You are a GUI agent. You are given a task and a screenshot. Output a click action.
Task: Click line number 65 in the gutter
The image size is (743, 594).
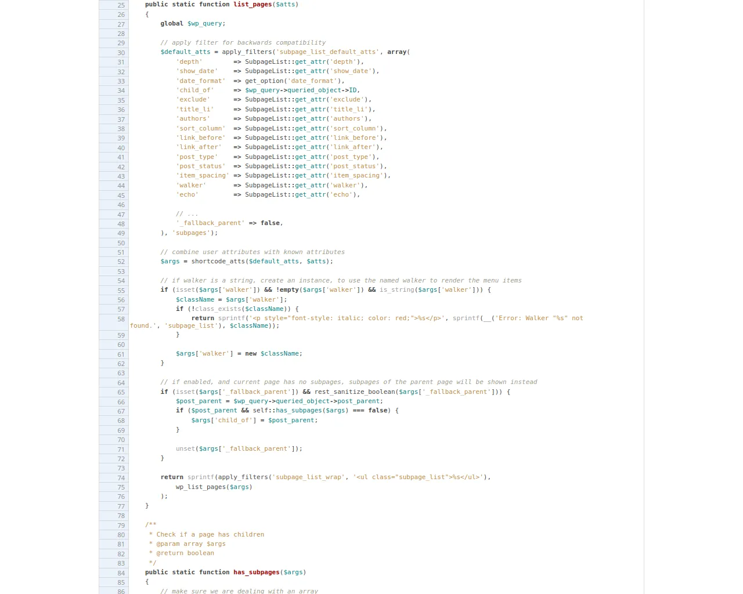(x=121, y=393)
